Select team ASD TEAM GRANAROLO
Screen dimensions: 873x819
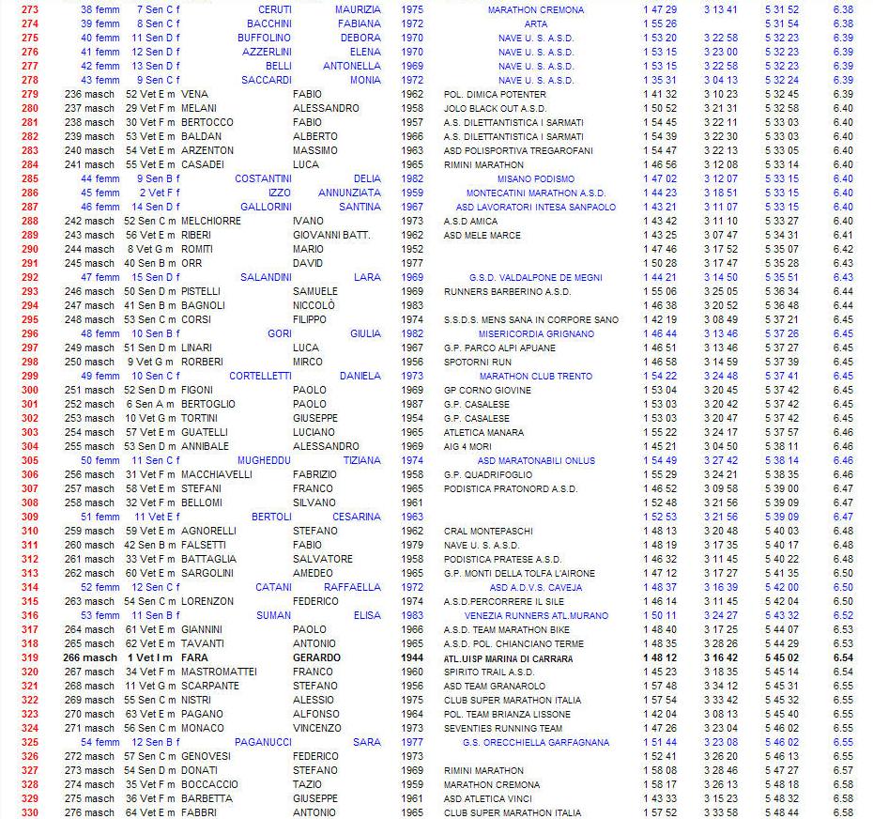[x=495, y=687]
